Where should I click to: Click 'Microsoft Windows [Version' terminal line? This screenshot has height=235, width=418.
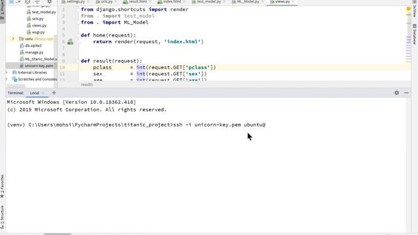pos(71,102)
